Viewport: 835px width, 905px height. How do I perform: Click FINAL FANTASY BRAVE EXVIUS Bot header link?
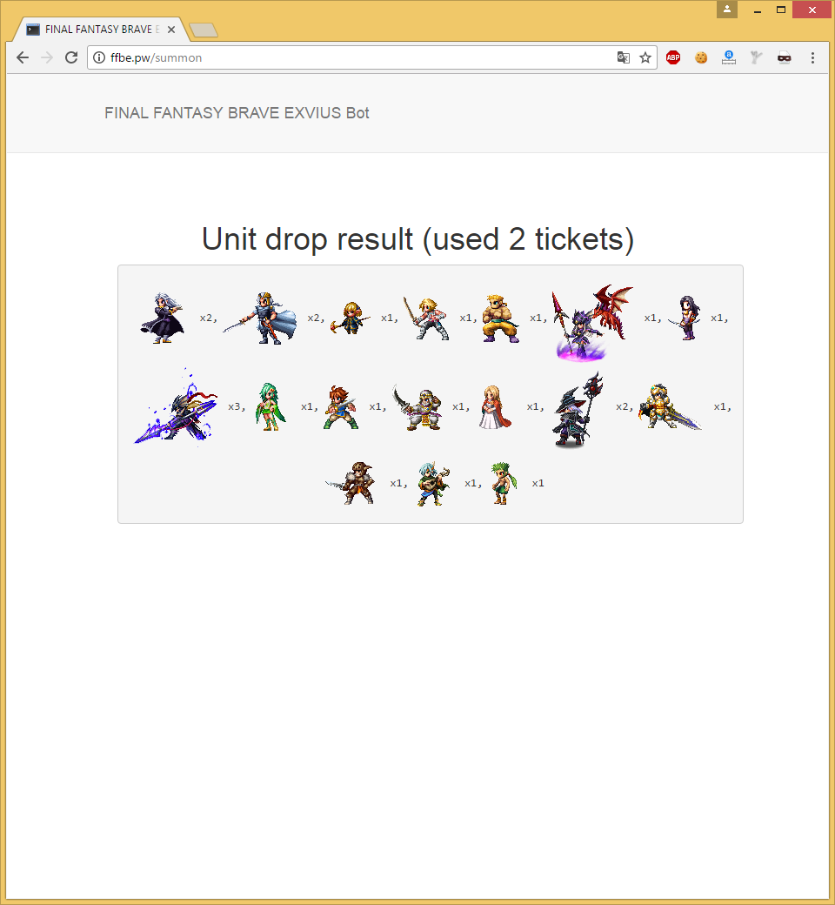(237, 113)
